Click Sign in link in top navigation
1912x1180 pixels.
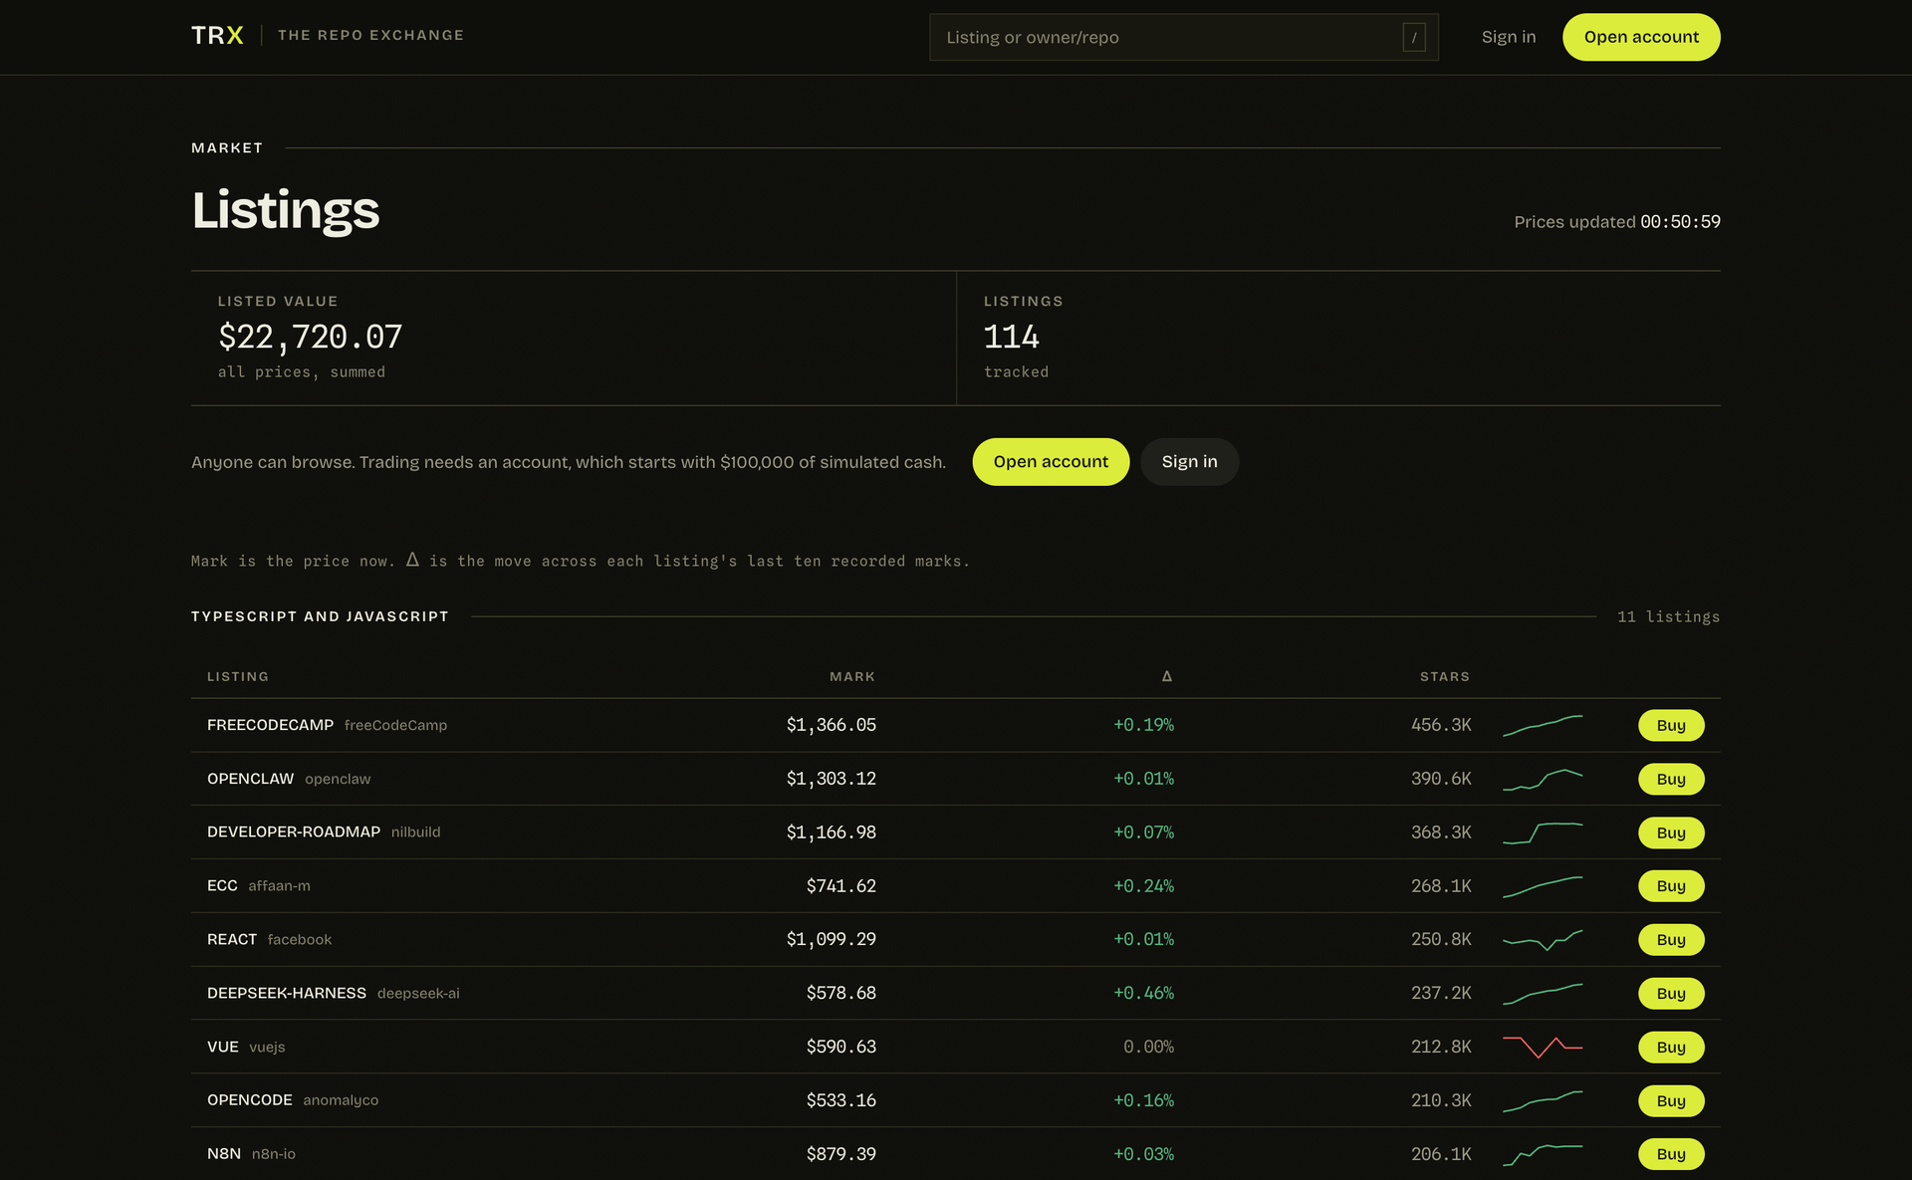1509,37
